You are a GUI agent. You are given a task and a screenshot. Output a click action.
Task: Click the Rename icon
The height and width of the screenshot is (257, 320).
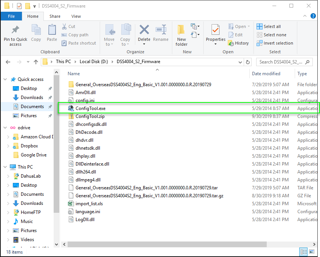click(161, 30)
